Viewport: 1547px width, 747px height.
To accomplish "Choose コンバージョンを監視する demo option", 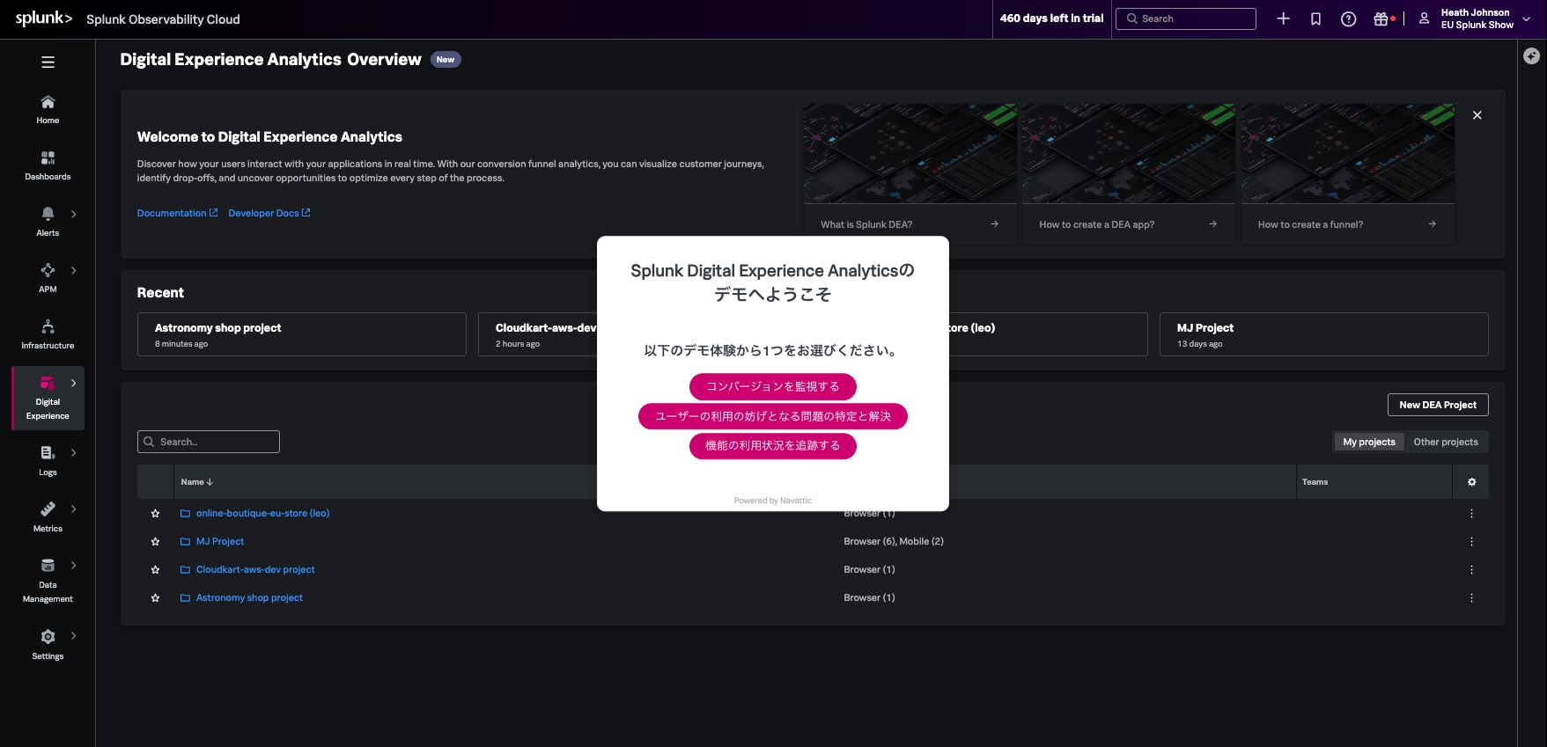I will pos(773,386).
